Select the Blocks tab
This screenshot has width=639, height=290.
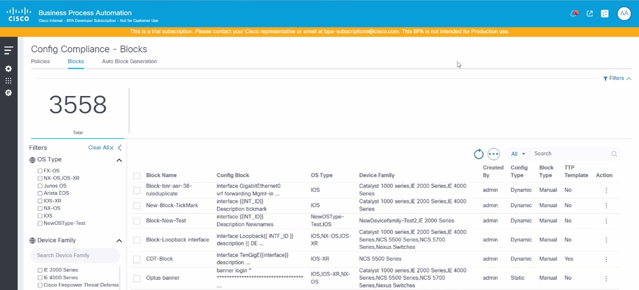(76, 61)
